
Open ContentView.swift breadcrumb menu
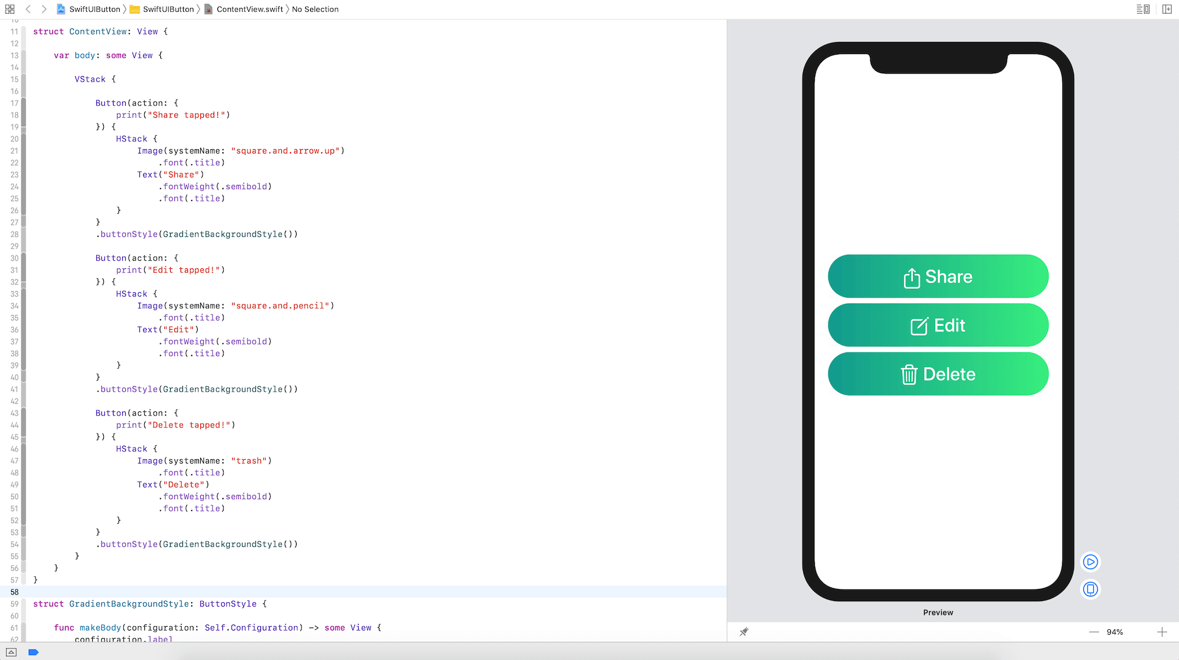point(244,9)
